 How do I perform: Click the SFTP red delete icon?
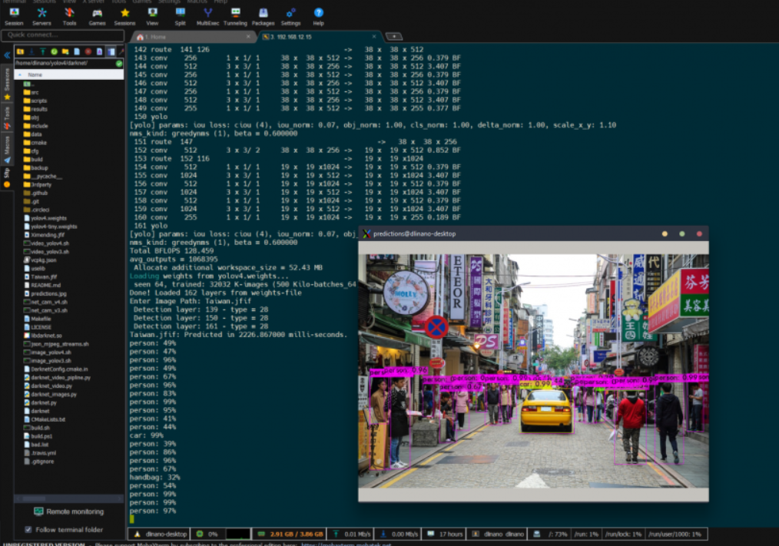[88, 51]
